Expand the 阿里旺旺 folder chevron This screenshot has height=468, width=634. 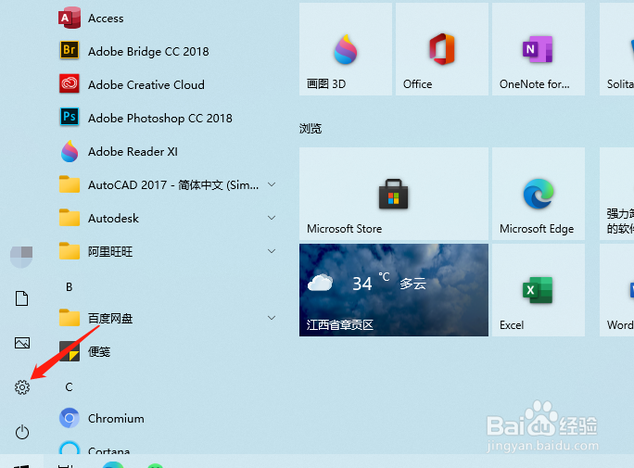coord(272,251)
